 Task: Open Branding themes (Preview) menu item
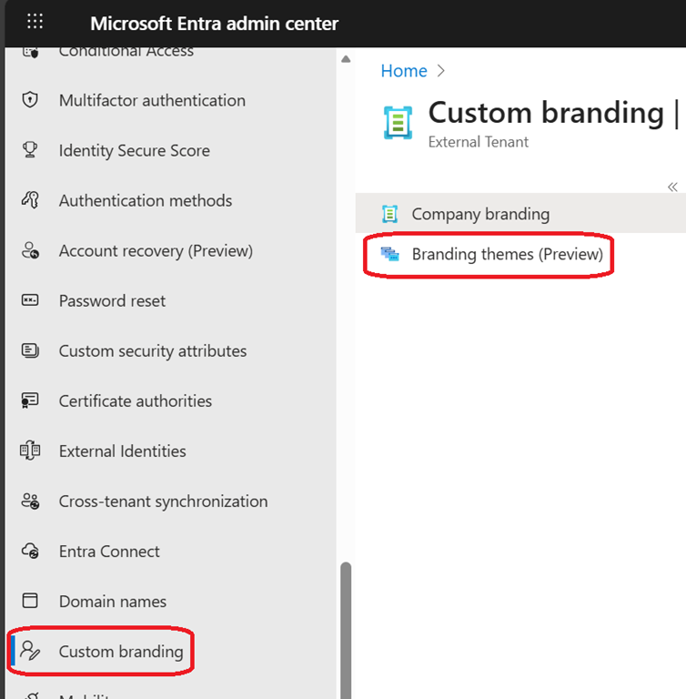tap(507, 254)
